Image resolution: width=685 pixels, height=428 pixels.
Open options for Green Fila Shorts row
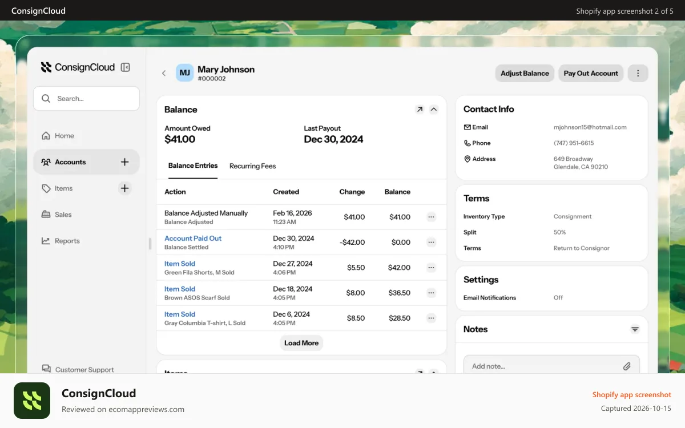[431, 267]
